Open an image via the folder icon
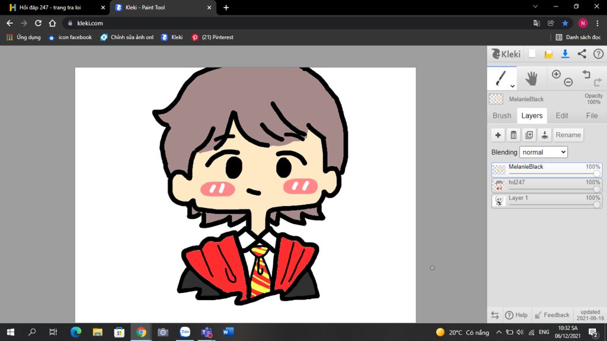 (x=548, y=54)
